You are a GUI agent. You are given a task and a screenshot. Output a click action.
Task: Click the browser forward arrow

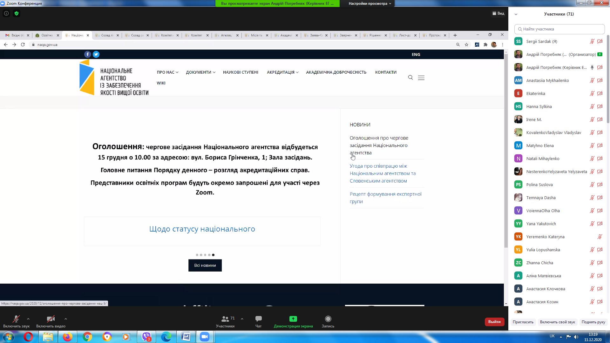click(14, 45)
